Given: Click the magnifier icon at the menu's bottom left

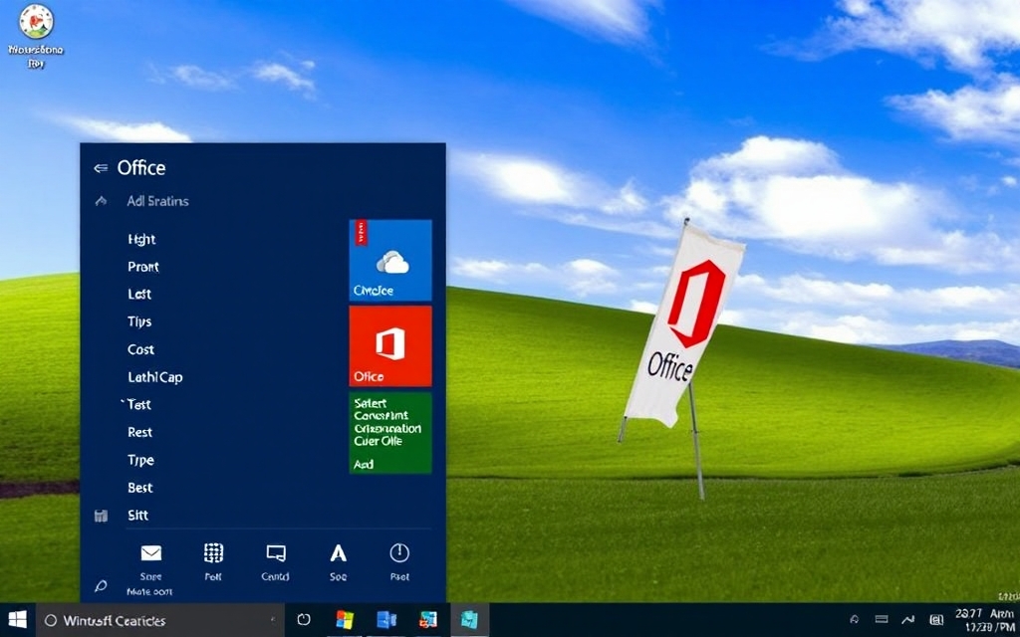Looking at the screenshot, I should coord(101,586).
